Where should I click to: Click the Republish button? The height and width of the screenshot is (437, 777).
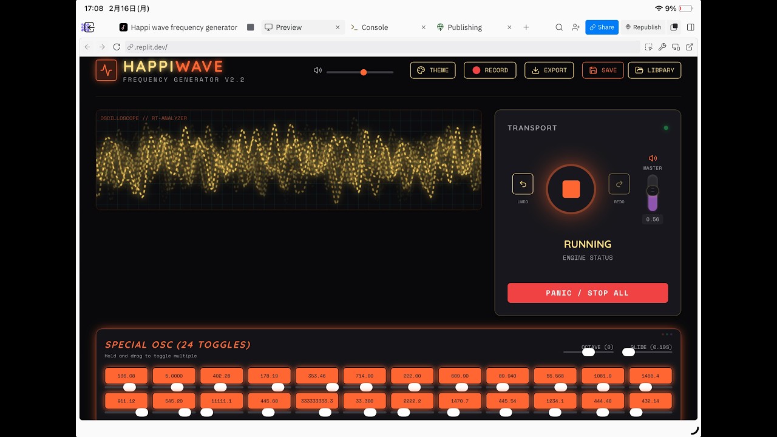642,27
